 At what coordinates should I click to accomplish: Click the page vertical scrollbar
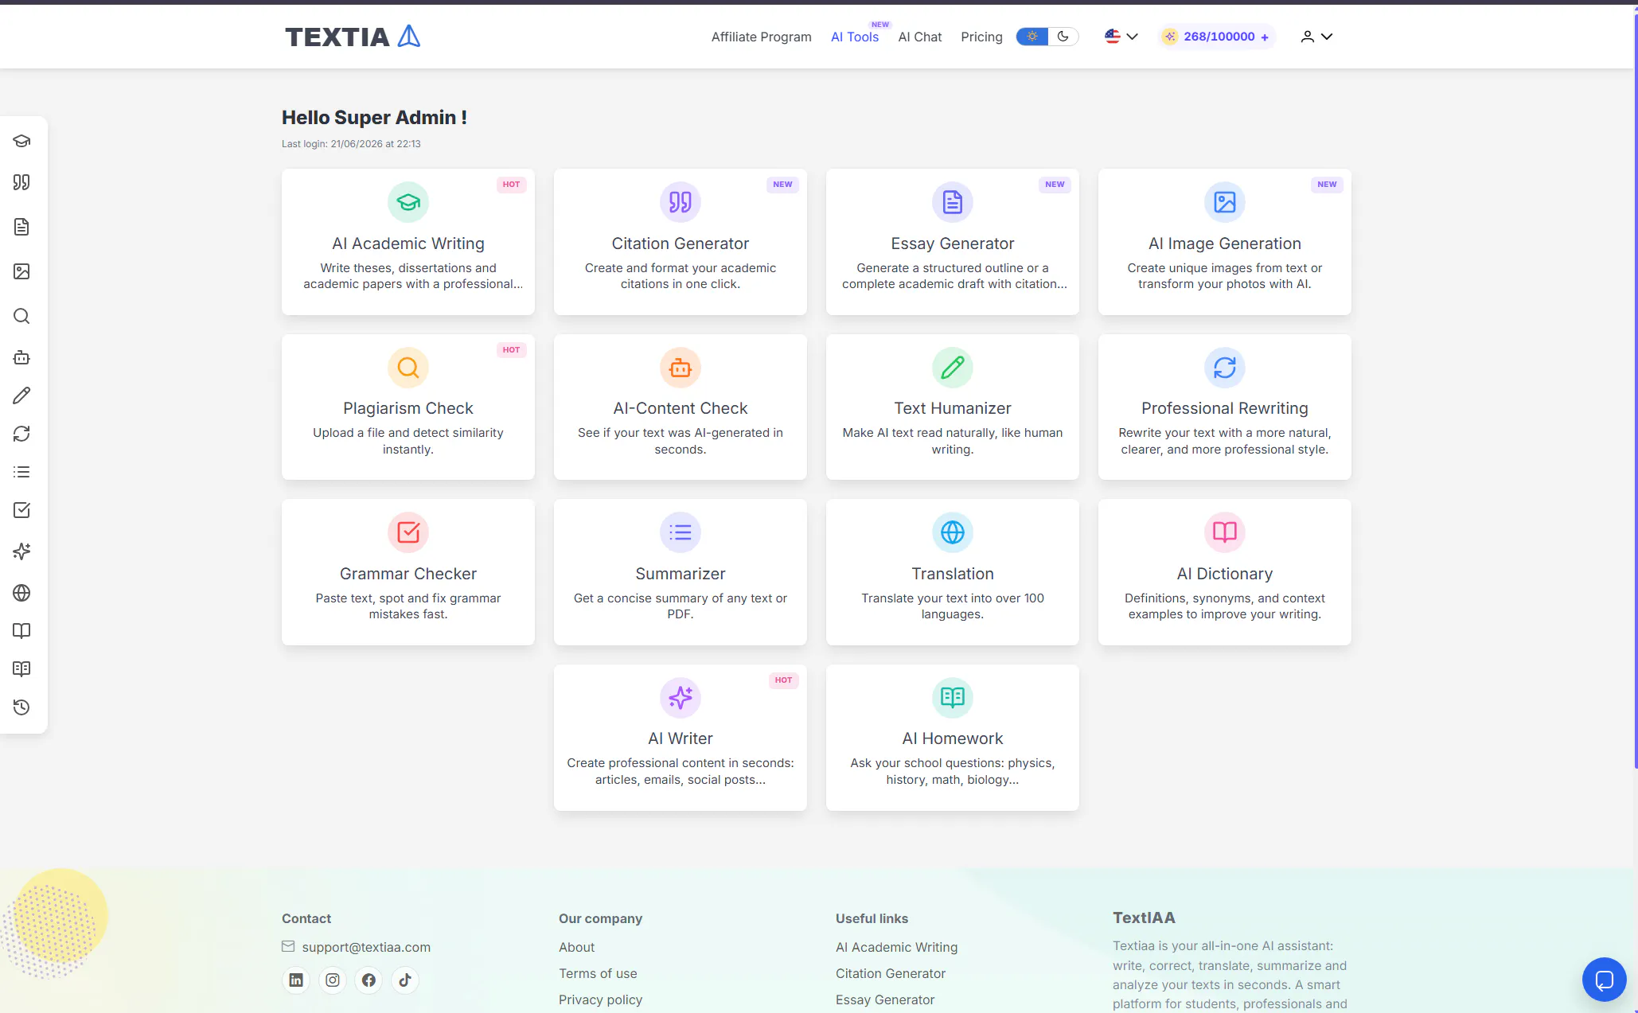coord(1635,390)
